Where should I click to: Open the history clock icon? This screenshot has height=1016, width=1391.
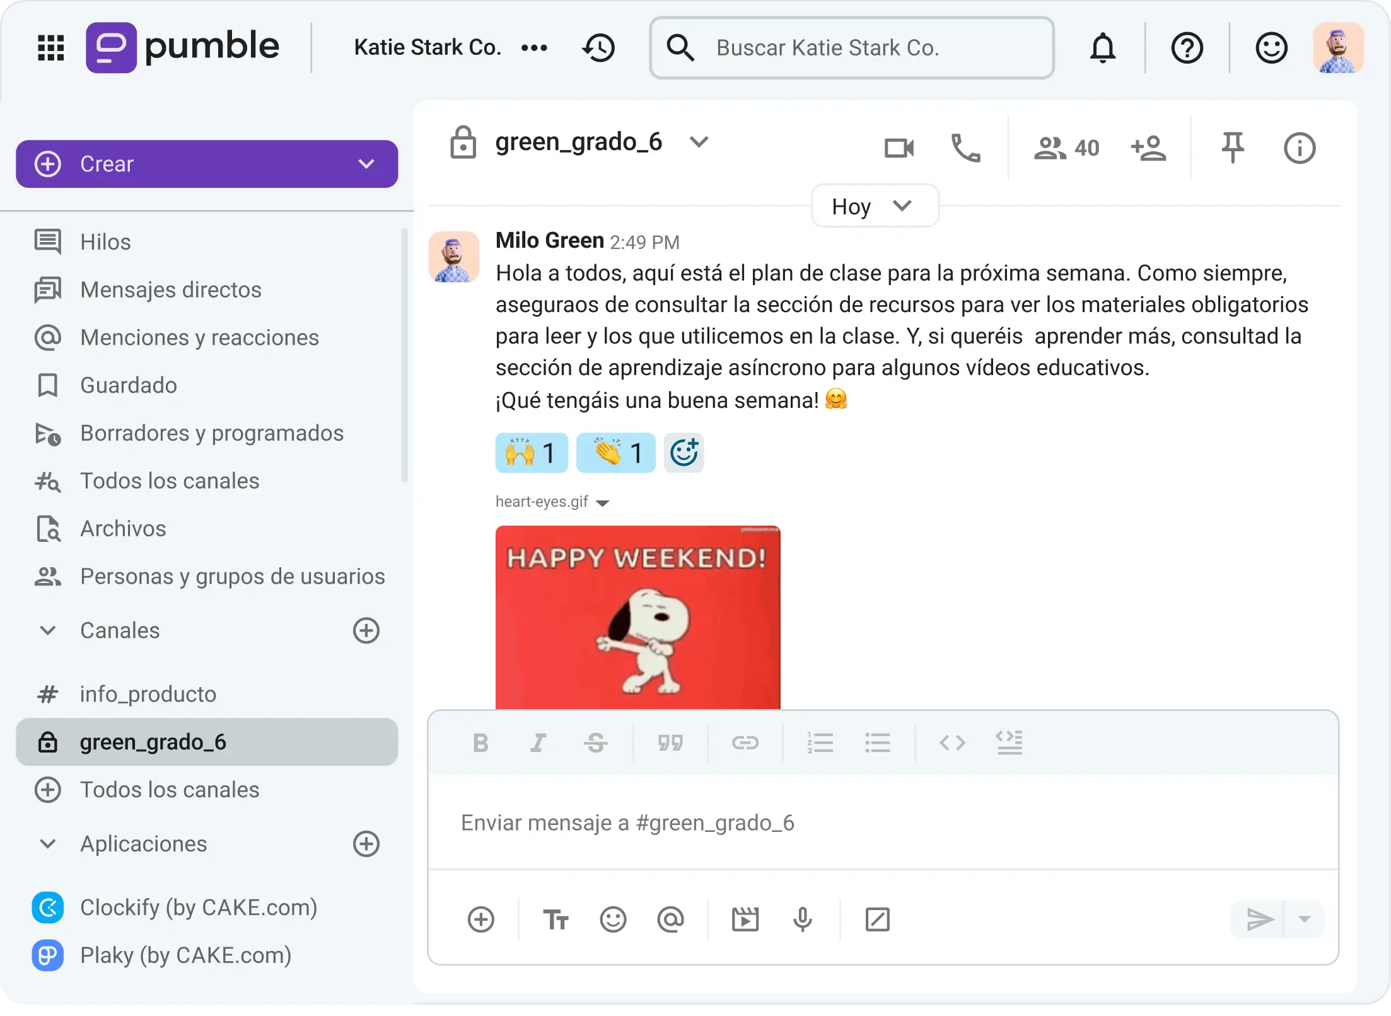pyautogui.click(x=599, y=48)
